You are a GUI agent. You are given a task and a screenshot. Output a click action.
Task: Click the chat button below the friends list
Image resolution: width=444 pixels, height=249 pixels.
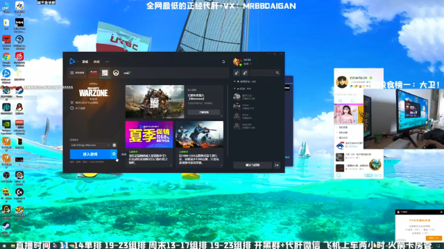[253, 165]
